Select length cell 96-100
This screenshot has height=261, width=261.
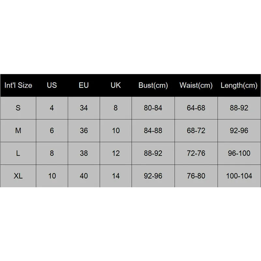239,153
